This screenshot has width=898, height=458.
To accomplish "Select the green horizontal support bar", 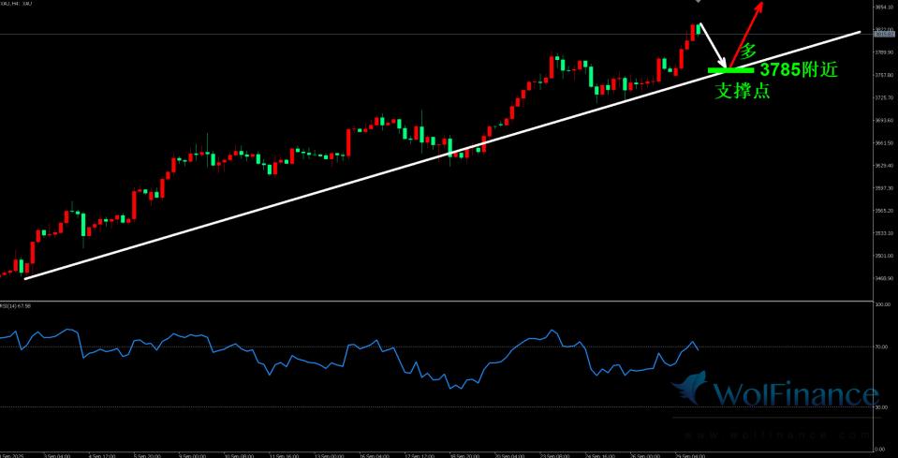I will click(x=730, y=69).
